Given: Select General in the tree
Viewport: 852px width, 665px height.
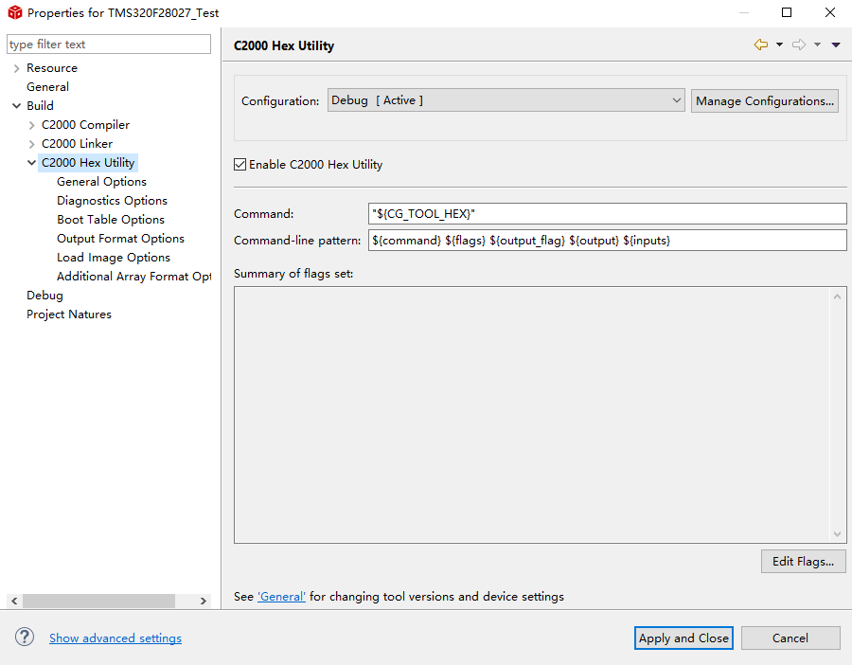Looking at the screenshot, I should [x=48, y=86].
